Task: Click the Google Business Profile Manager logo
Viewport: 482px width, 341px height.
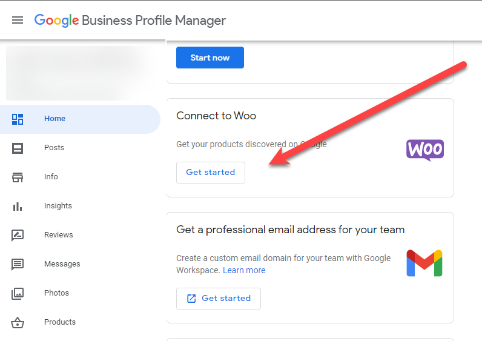Action: coord(130,21)
